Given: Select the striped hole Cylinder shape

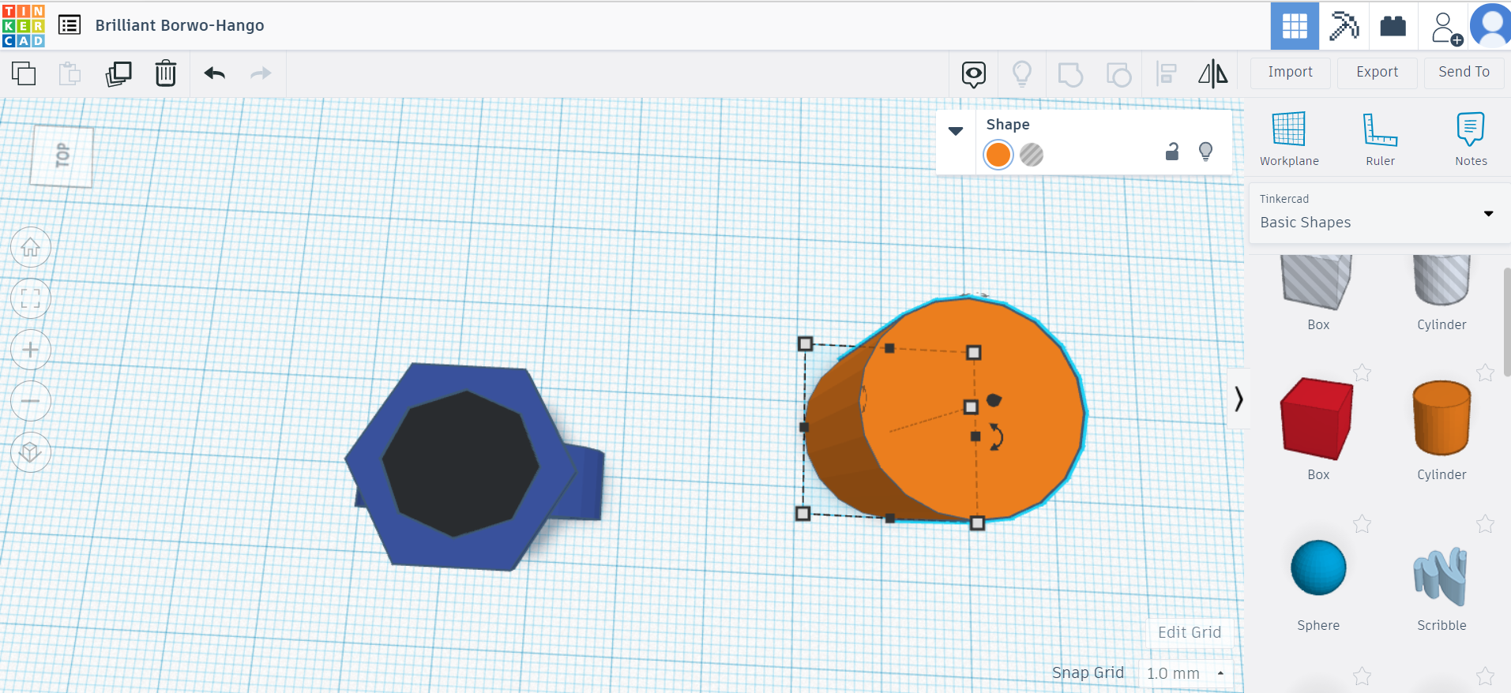Looking at the screenshot, I should [x=1441, y=280].
